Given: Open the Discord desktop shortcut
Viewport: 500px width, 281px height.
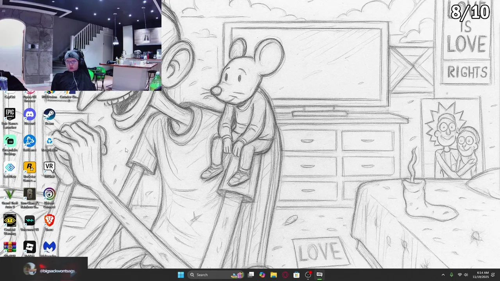Looking at the screenshot, I should pyautogui.click(x=30, y=117).
